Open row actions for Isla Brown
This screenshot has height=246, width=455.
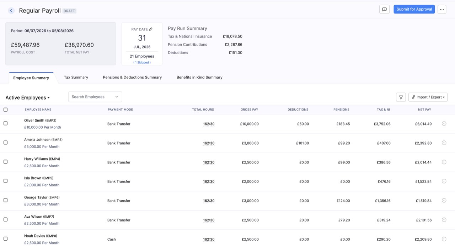tap(444, 181)
